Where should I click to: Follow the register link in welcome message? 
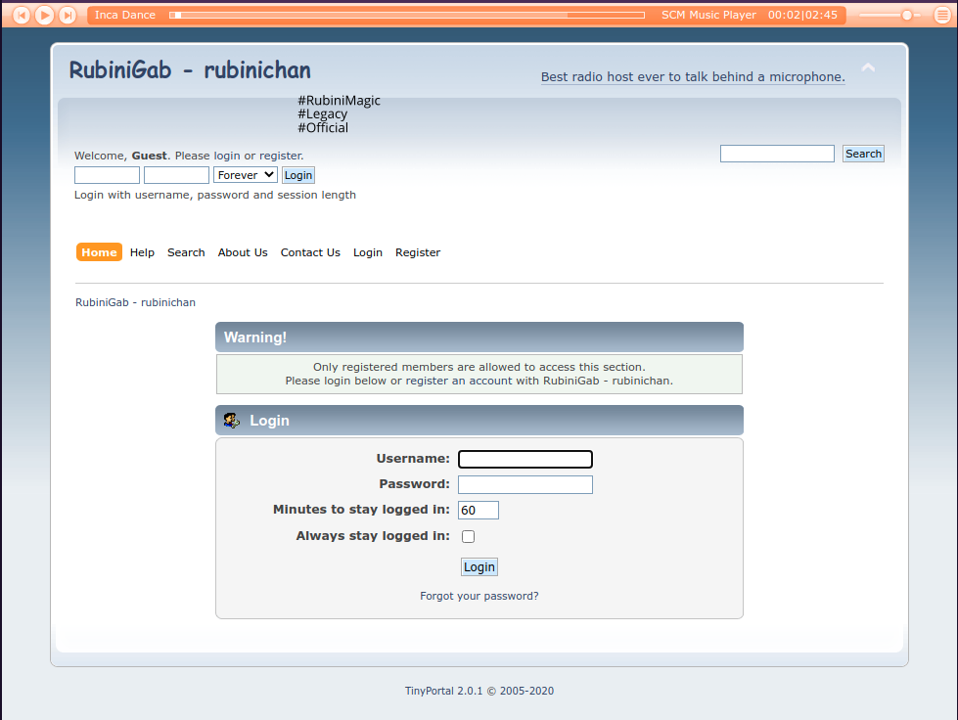point(281,156)
